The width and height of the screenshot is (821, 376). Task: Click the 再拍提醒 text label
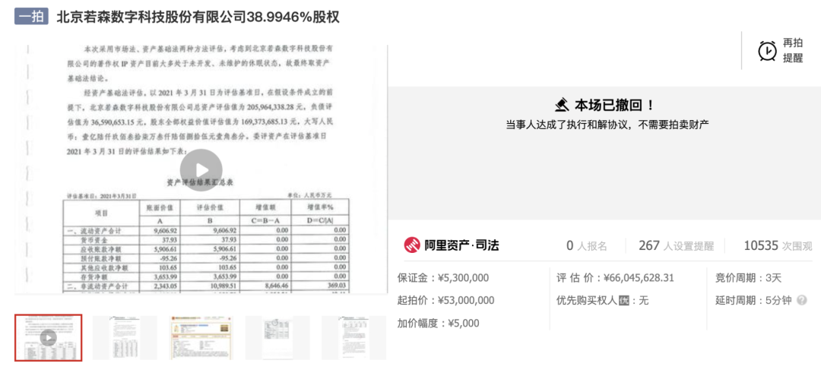point(793,50)
